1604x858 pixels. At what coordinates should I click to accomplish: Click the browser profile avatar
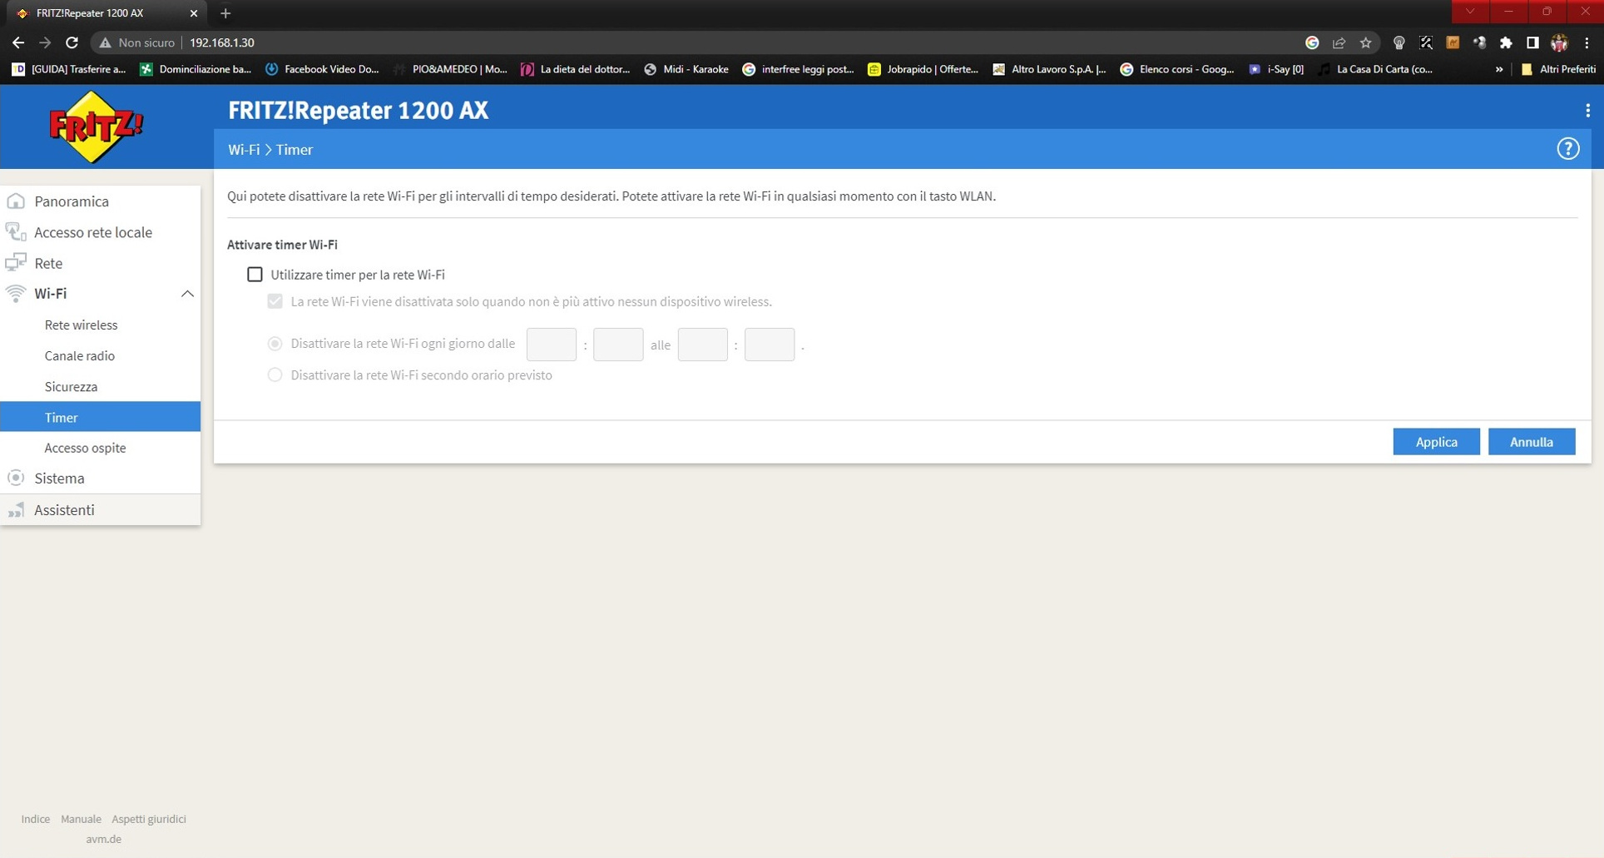[x=1559, y=42]
